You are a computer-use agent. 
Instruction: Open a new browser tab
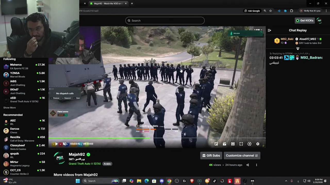pyautogui.click(x=132, y=4)
